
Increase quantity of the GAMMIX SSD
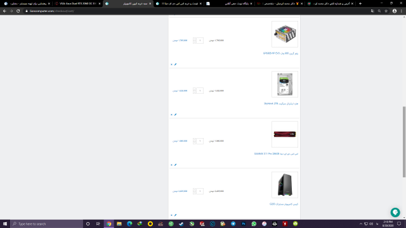click(195, 139)
